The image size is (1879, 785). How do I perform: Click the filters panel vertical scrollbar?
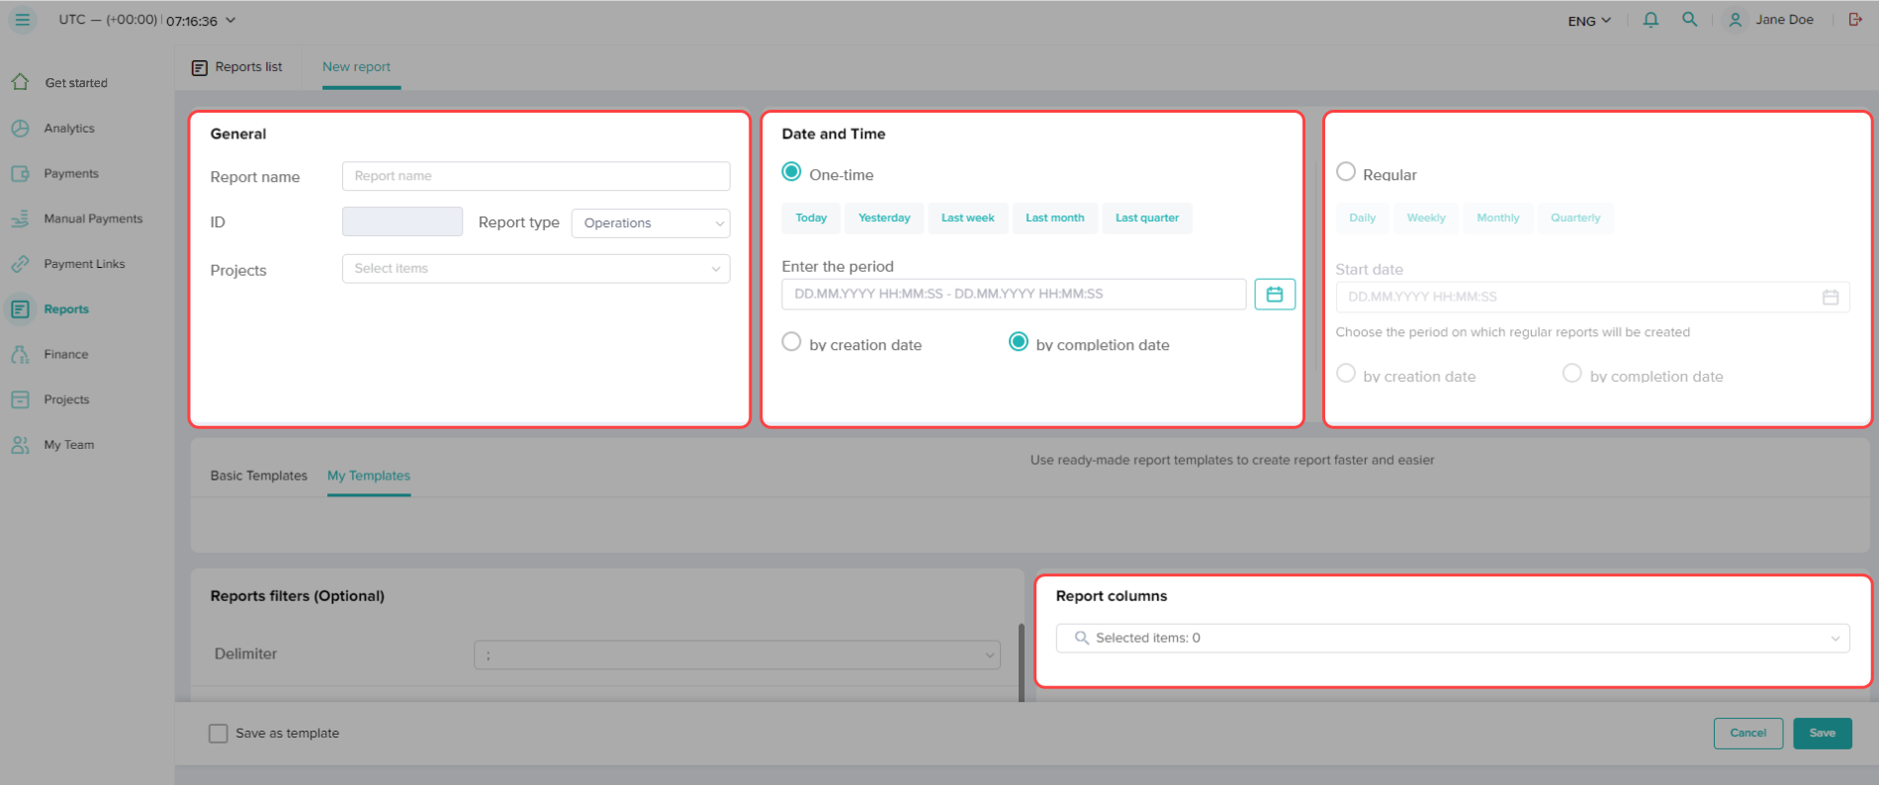pyautogui.click(x=1022, y=662)
